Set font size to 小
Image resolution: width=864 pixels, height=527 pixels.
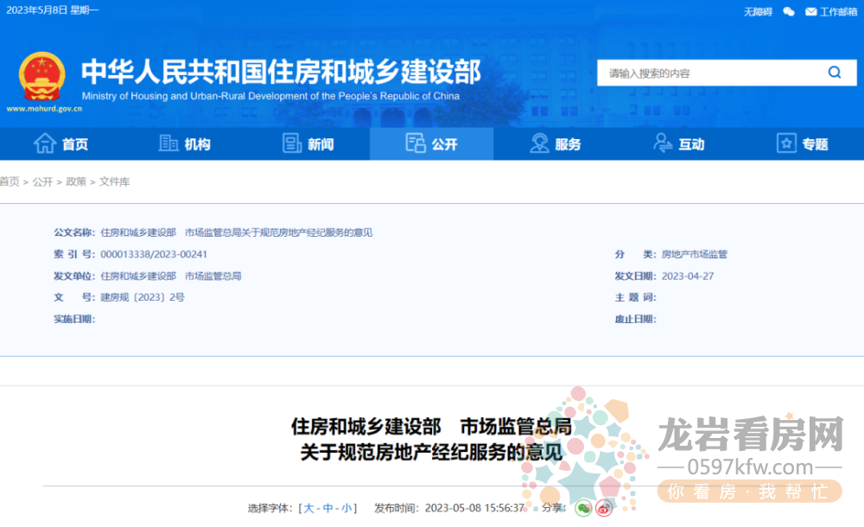(346, 508)
